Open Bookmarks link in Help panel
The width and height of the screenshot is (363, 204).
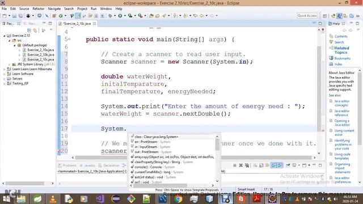coord(342,58)
